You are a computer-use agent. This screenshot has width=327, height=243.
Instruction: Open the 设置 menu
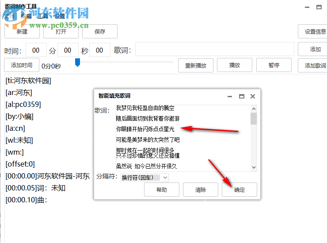[60, 16]
